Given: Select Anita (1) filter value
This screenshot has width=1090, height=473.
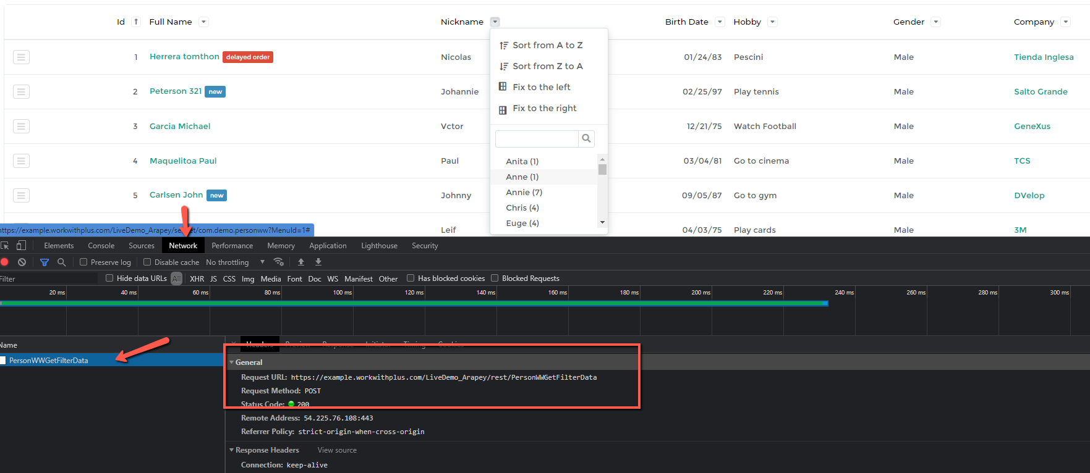Looking at the screenshot, I should pos(522,161).
